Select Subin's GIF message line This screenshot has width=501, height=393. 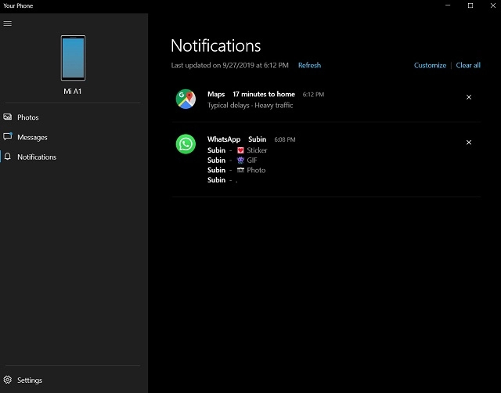(232, 160)
